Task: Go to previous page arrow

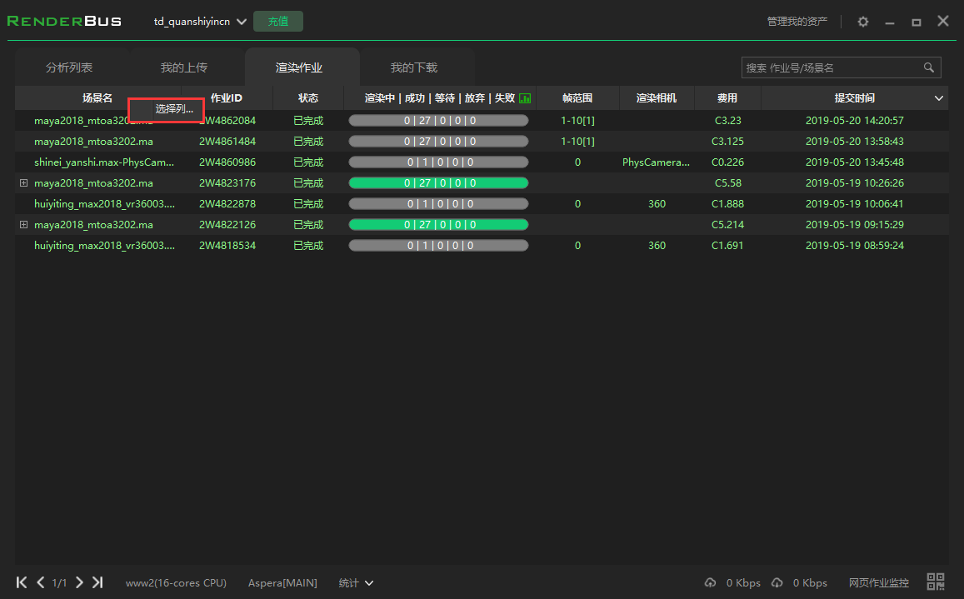Action: tap(41, 582)
